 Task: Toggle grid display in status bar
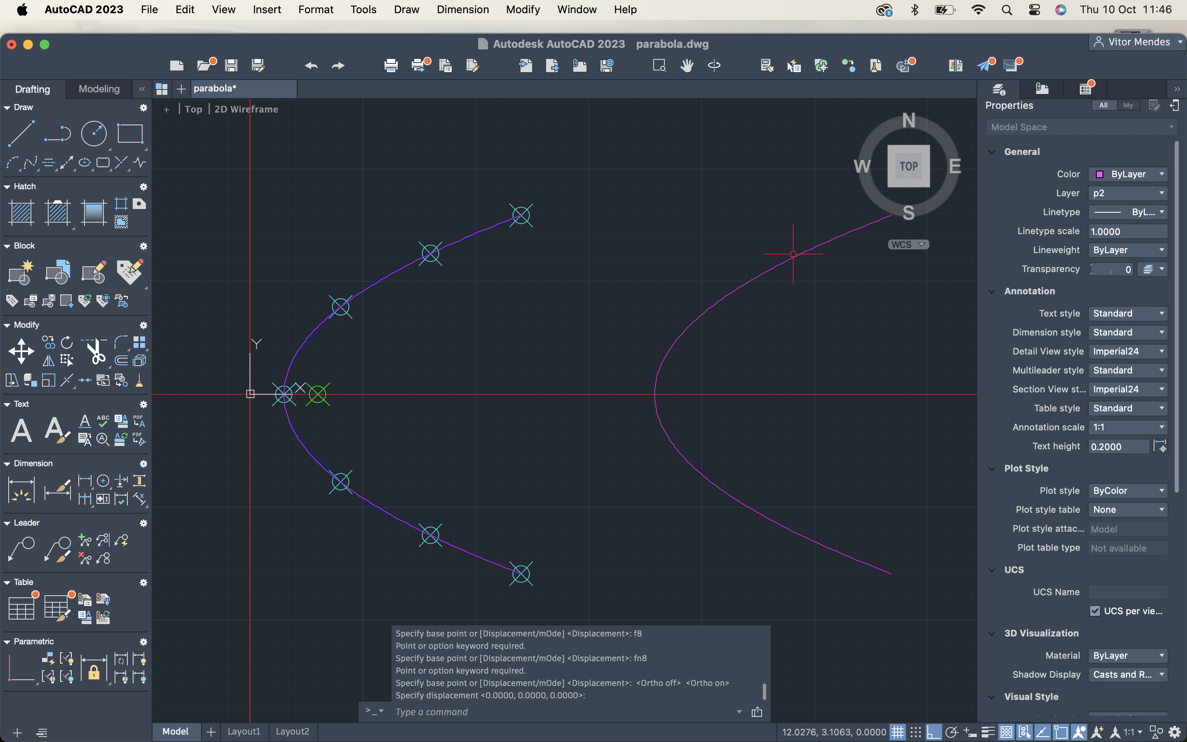897,732
